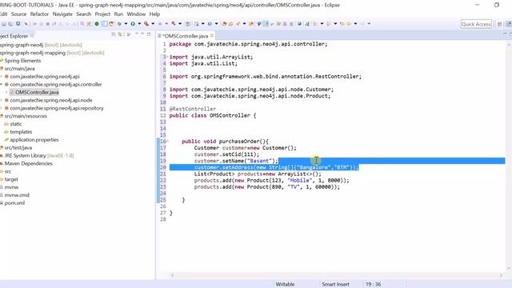Open the Back navigation history dropdown

tap(355, 23)
